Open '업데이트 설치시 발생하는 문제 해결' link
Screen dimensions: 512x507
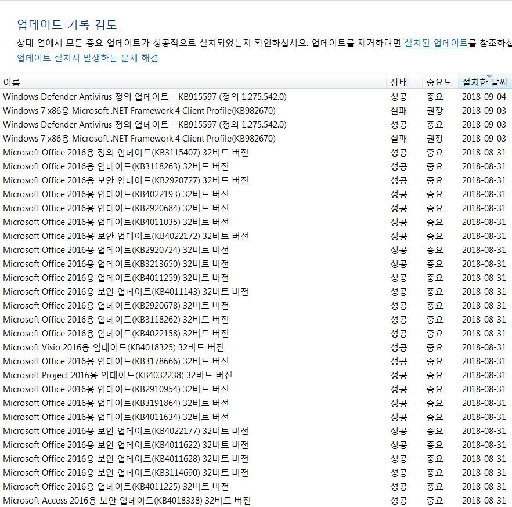click(88, 58)
